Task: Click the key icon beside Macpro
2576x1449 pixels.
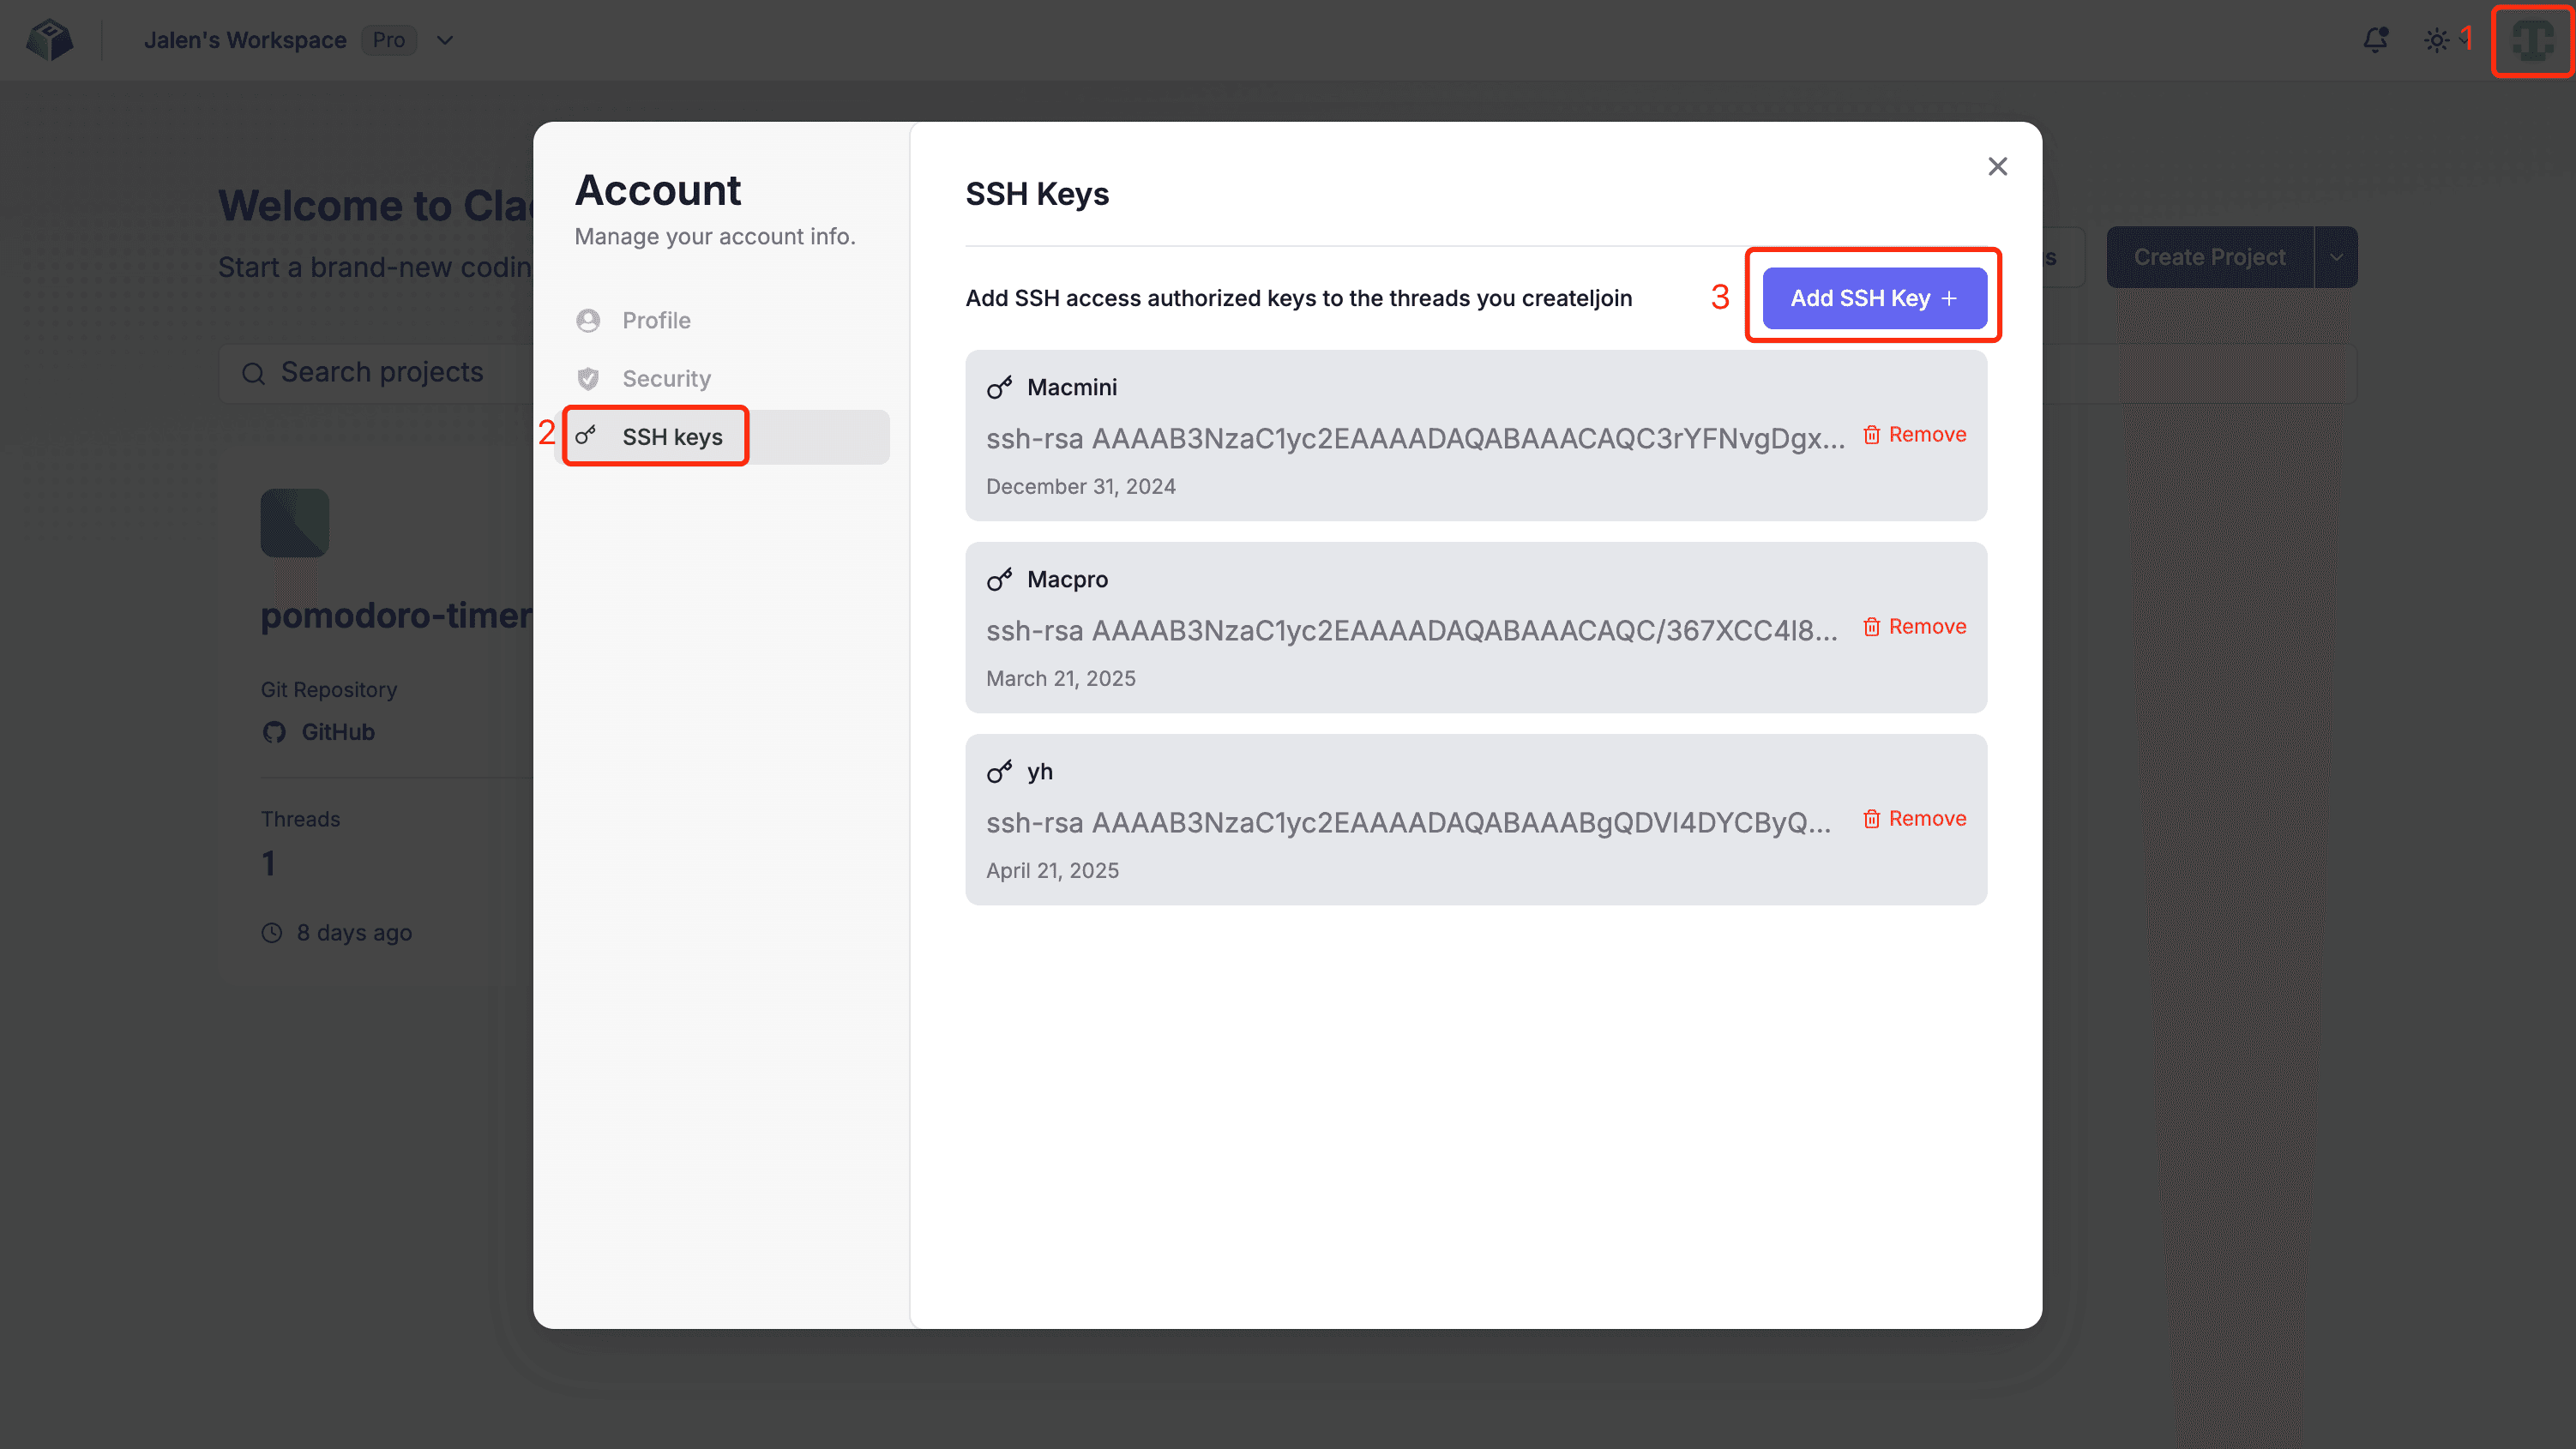Action: click(999, 579)
